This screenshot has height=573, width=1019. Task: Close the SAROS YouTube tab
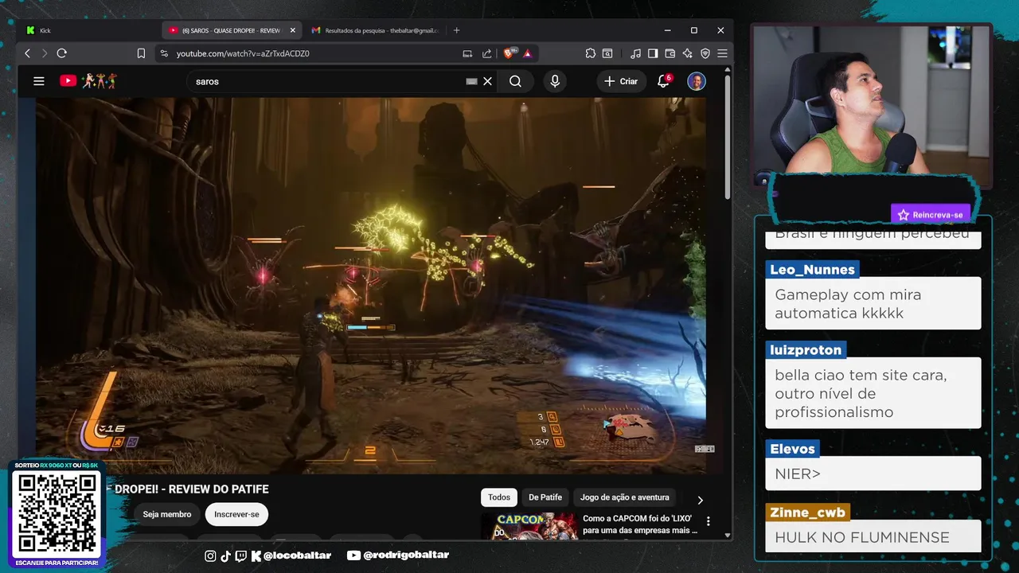[x=293, y=30]
